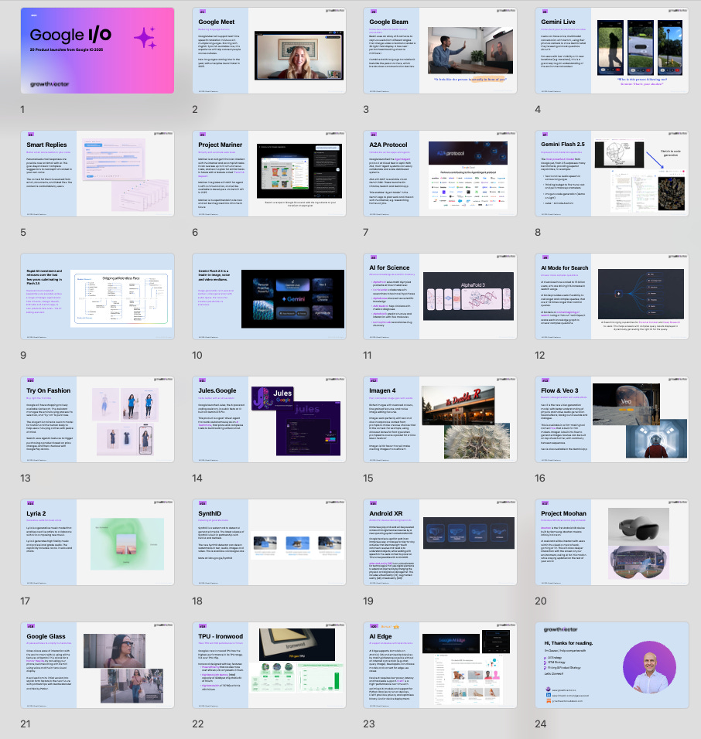Select the Lyria 2 slide thumbnail

click(97, 543)
